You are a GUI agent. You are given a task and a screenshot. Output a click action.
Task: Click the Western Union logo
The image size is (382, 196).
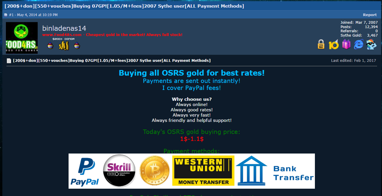click(203, 171)
